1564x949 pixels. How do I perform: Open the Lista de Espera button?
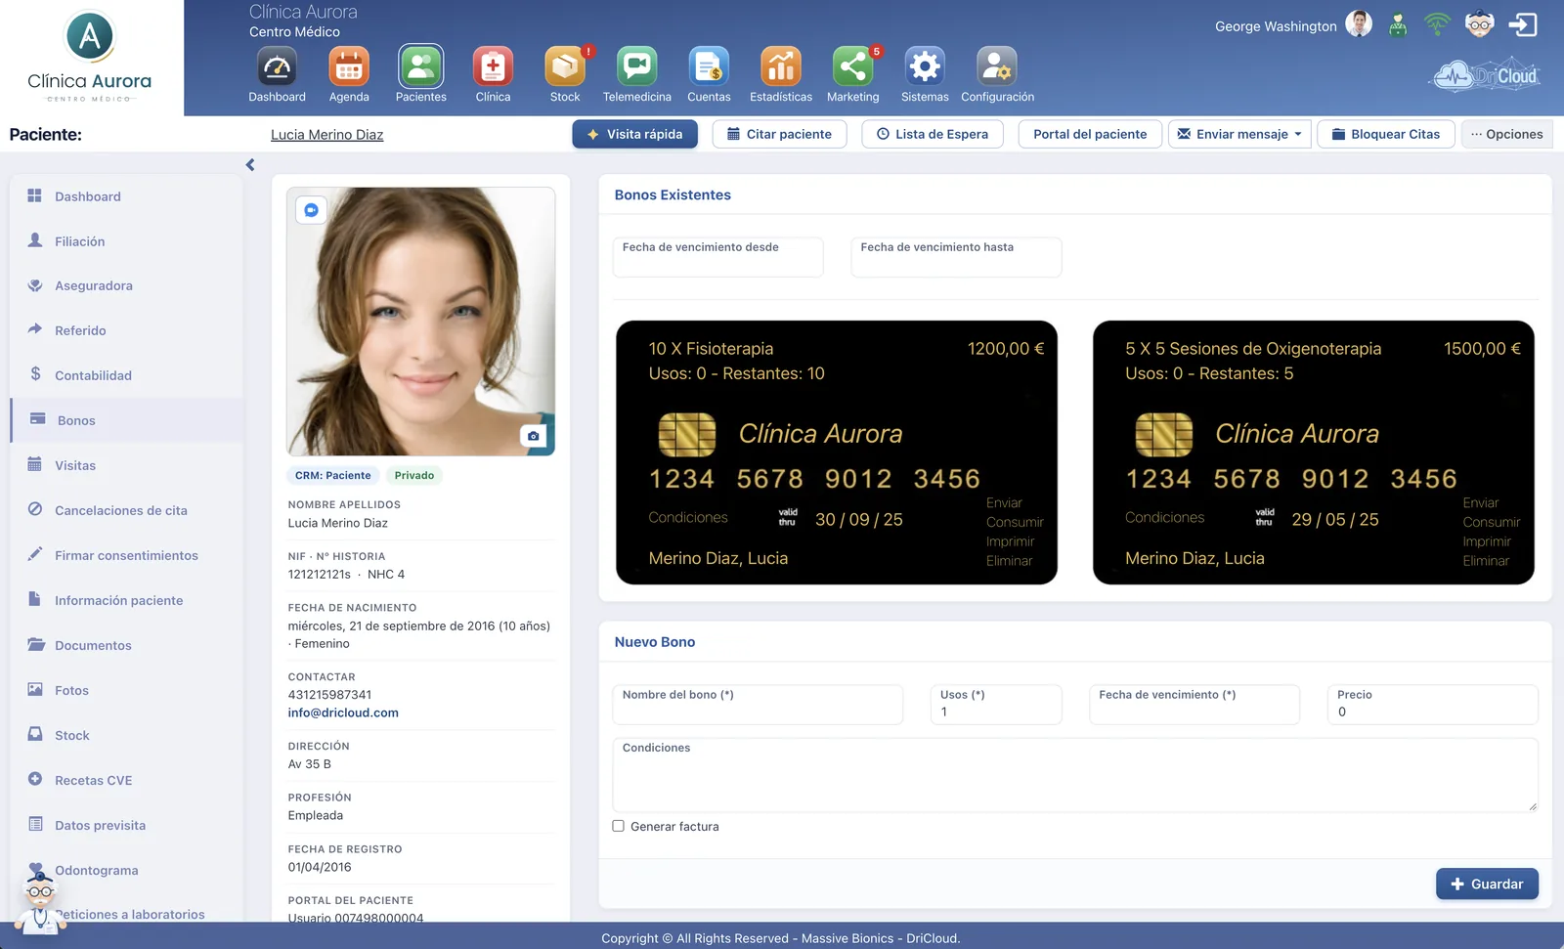coord(933,134)
